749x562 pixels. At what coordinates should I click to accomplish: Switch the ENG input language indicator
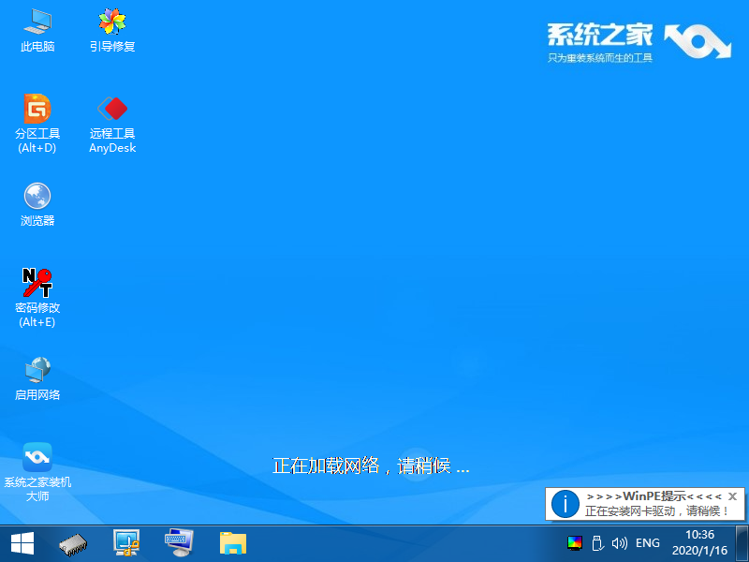click(648, 543)
